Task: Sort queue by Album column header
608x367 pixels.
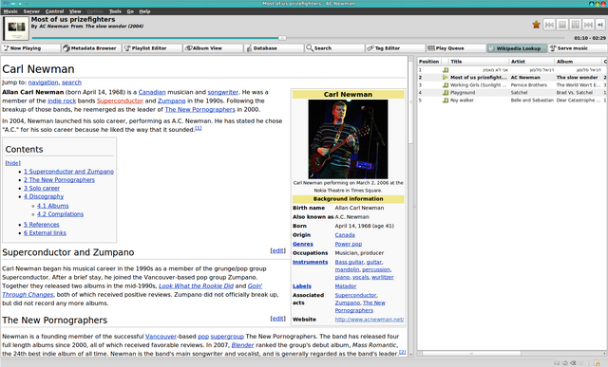Action: [579, 62]
